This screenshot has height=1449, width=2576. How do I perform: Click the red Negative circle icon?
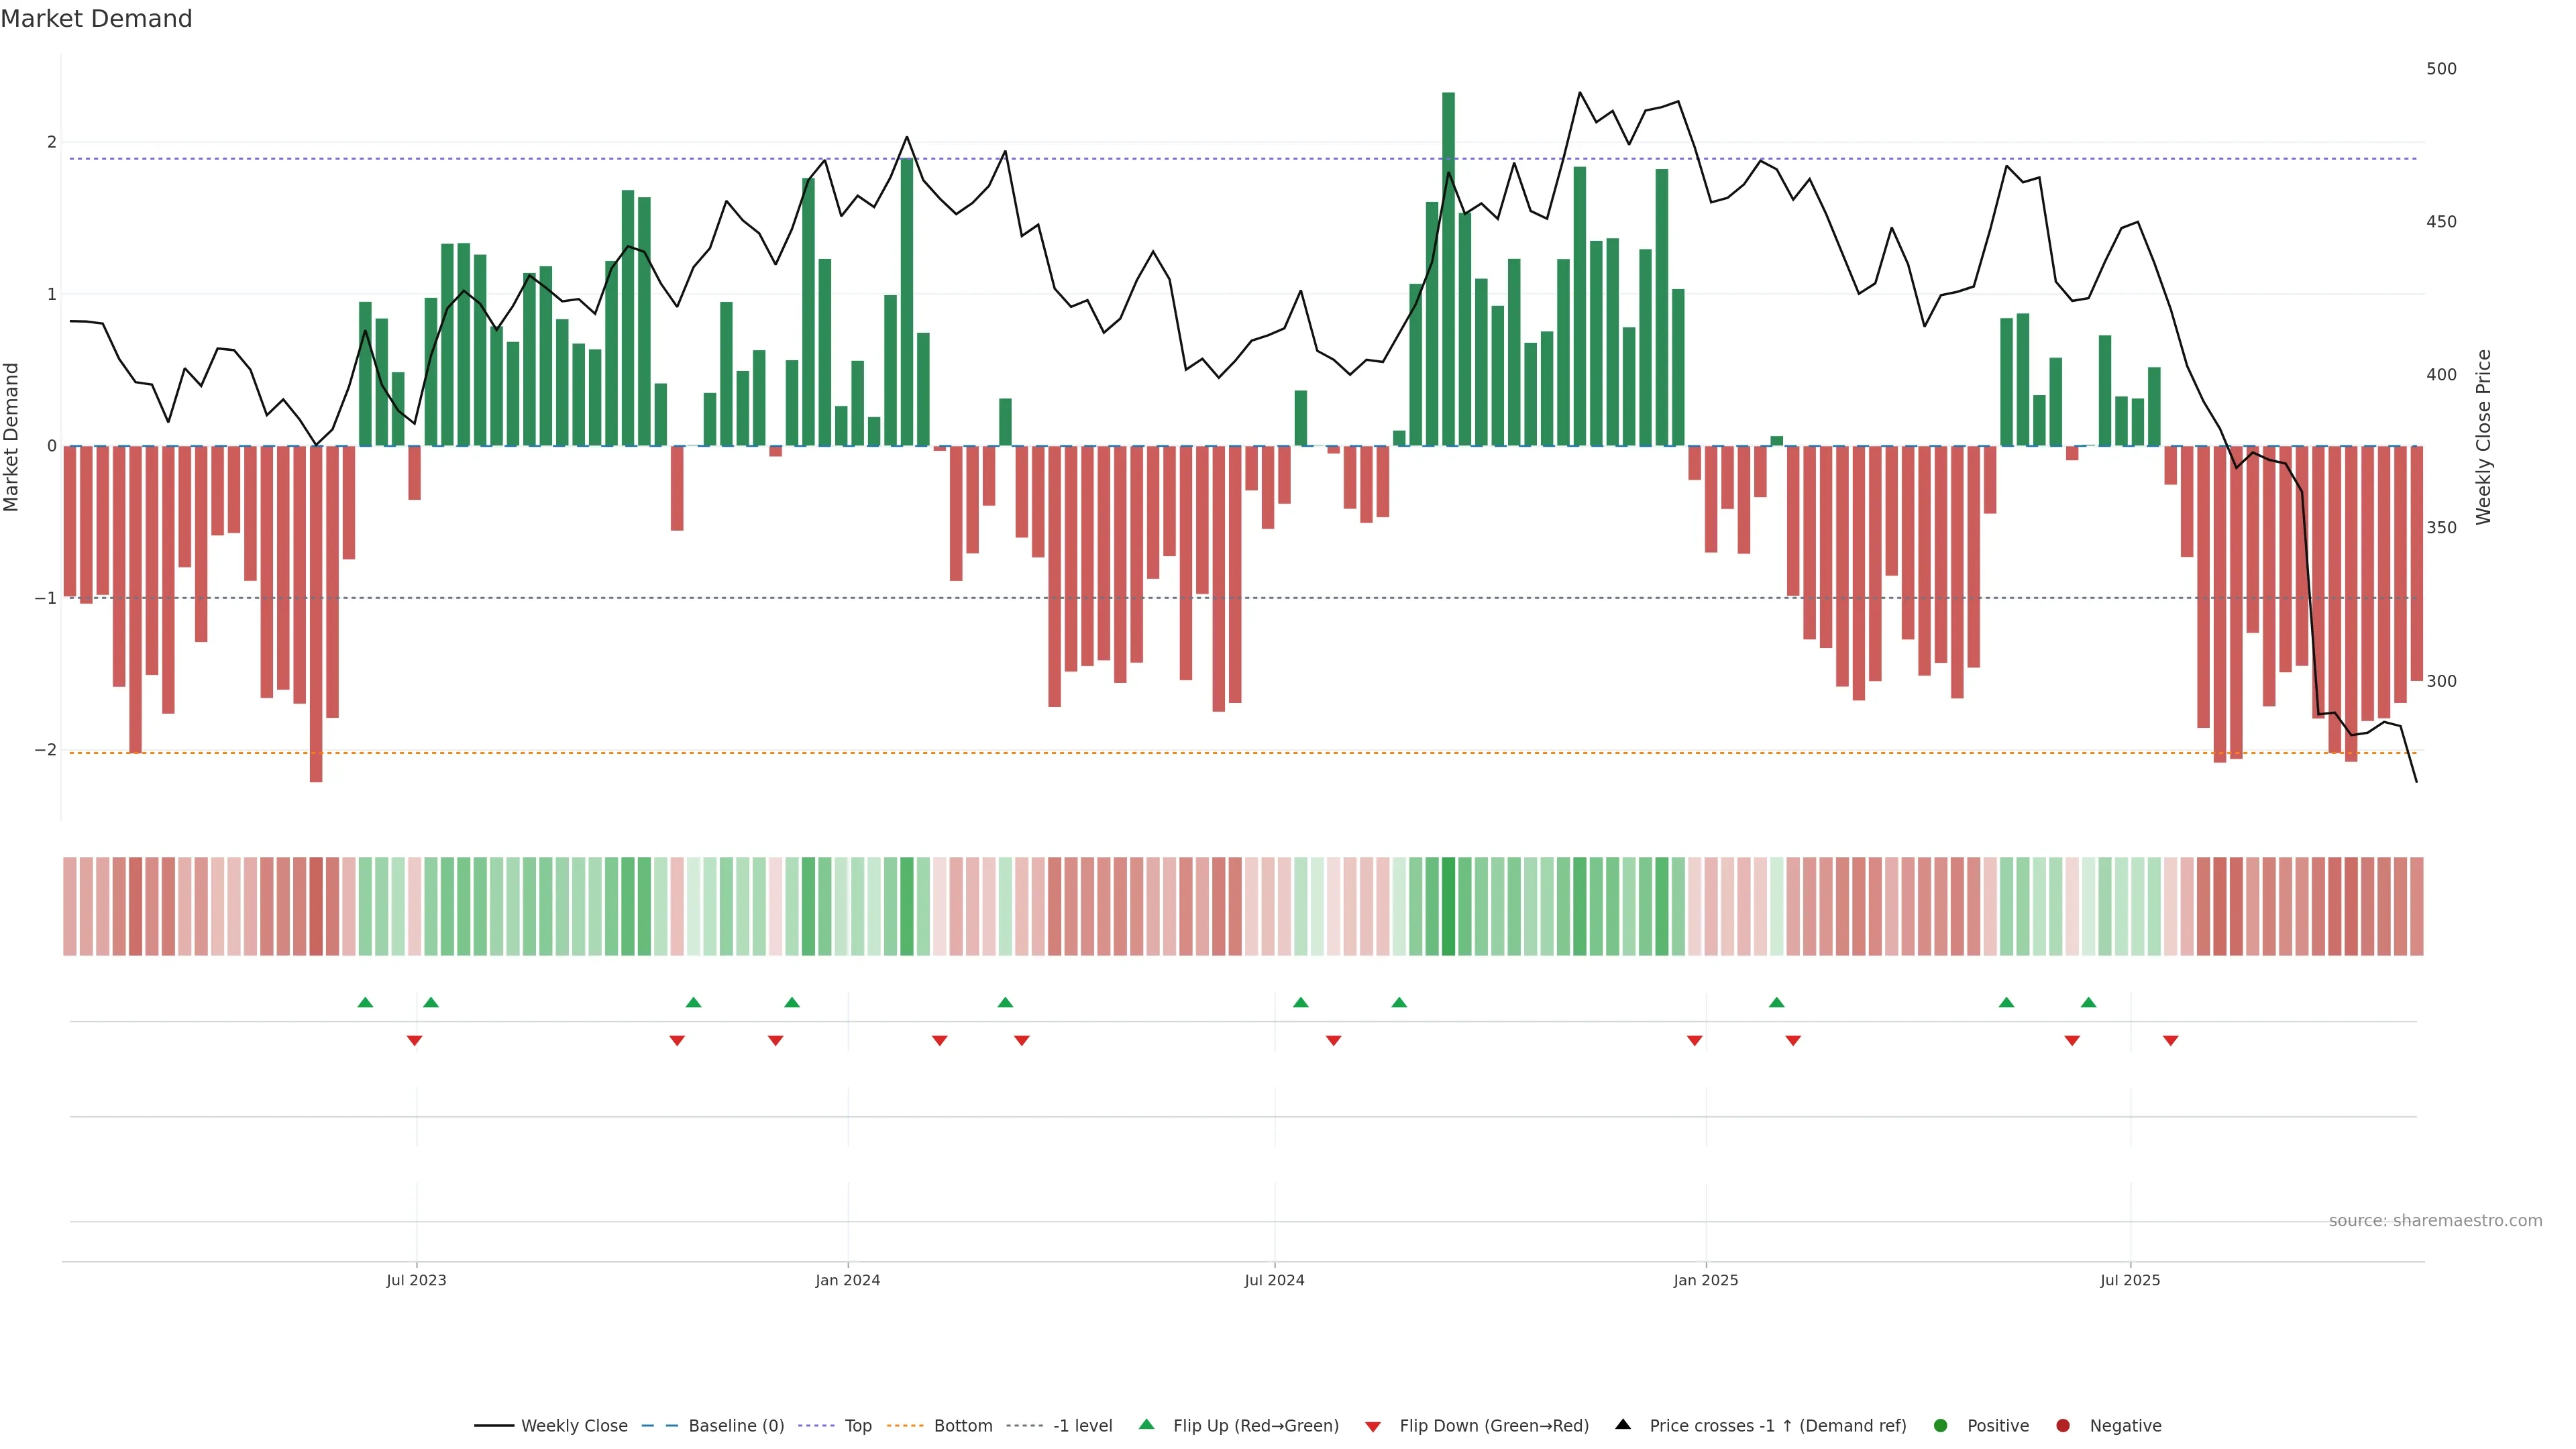click(2063, 1425)
